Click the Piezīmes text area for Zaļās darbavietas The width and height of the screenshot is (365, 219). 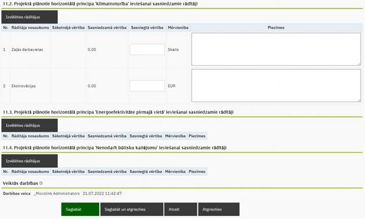[276, 49]
